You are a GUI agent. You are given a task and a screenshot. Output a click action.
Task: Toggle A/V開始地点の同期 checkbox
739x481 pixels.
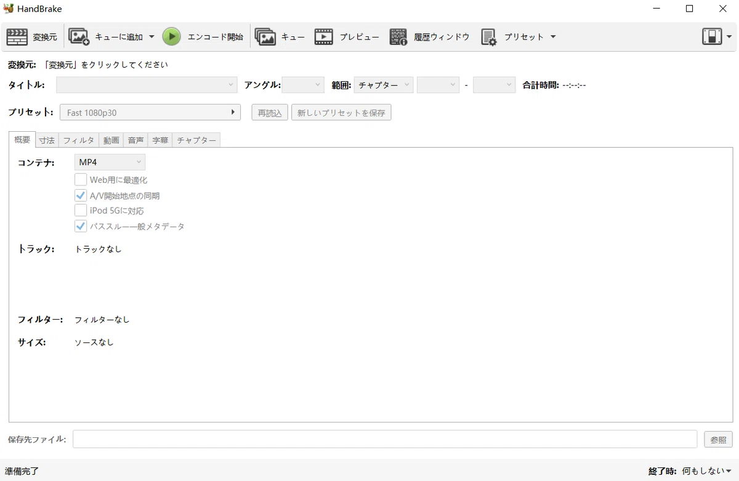[81, 195]
